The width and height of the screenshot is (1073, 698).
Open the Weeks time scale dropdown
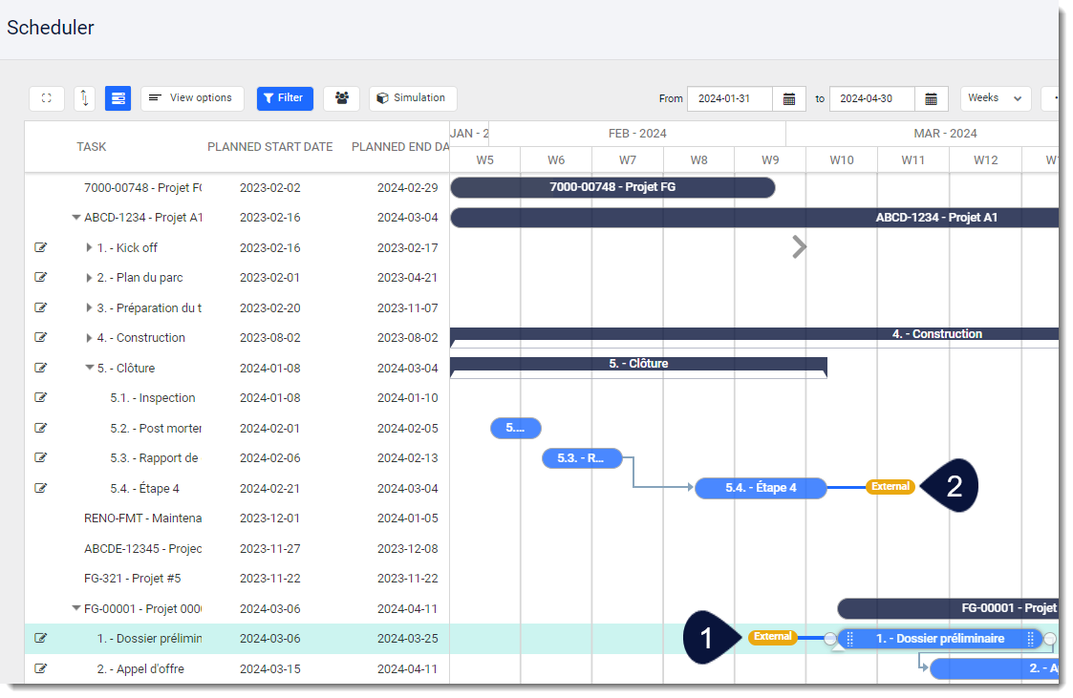(994, 98)
